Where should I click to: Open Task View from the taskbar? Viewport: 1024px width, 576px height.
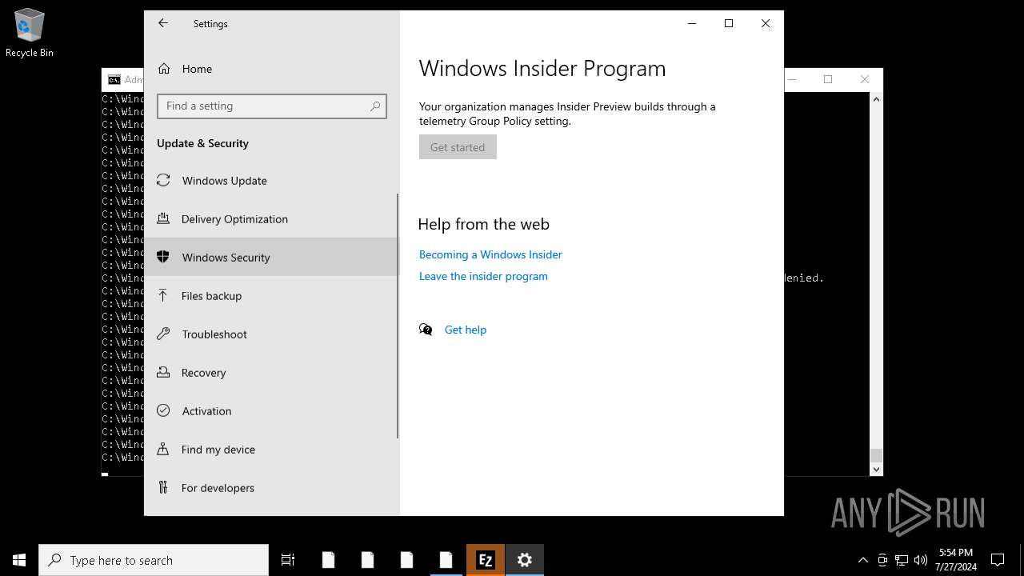[x=288, y=560]
